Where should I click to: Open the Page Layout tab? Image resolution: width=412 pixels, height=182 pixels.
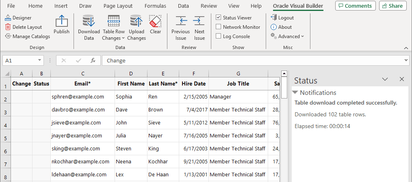(118, 6)
